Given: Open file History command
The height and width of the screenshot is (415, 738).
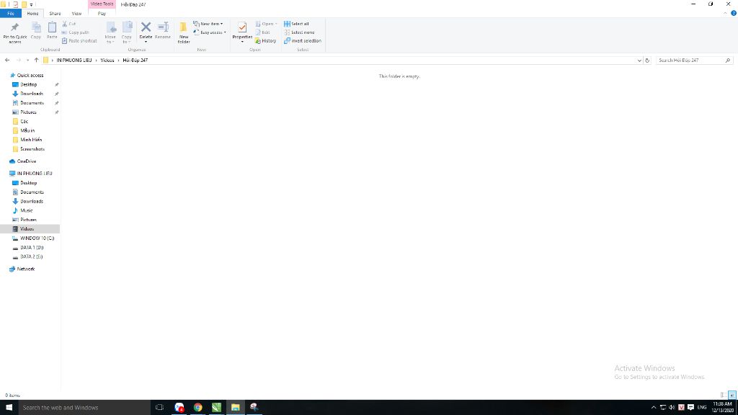Looking at the screenshot, I should (x=266, y=41).
